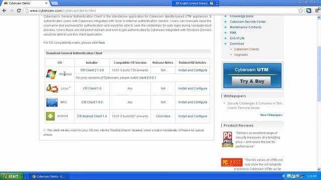
Task: Select Upgrades submenu item
Action: pos(241,54)
